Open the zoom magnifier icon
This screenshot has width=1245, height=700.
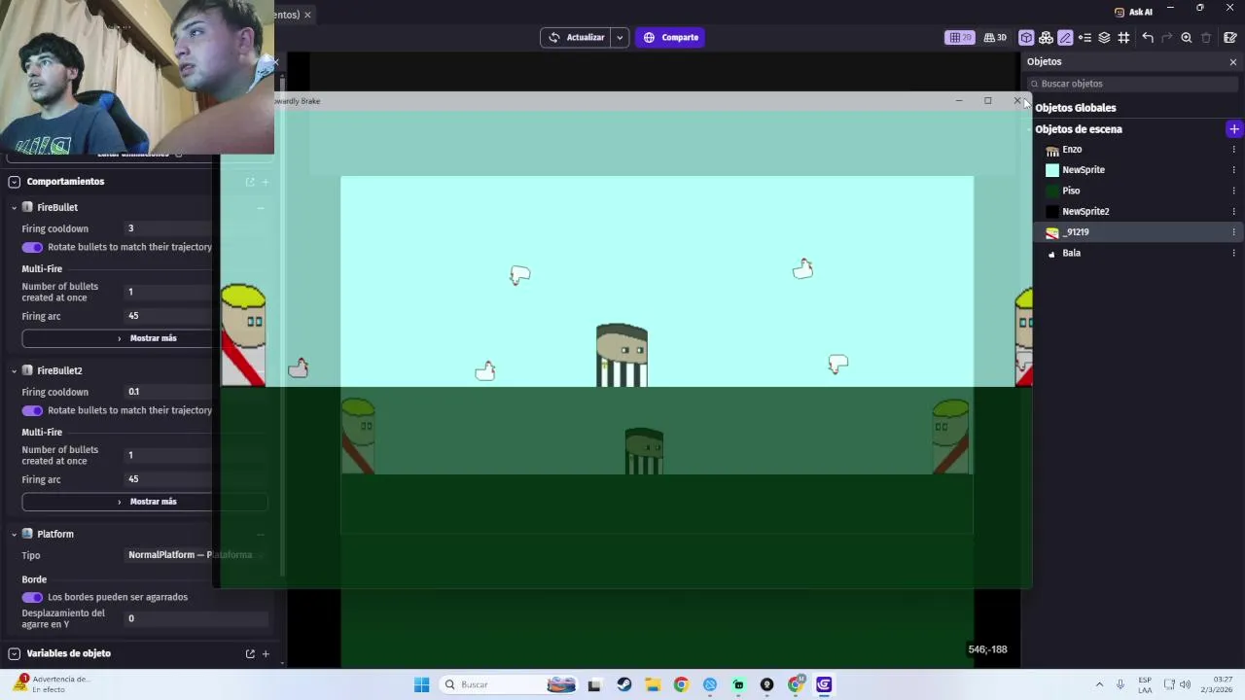tap(1187, 38)
